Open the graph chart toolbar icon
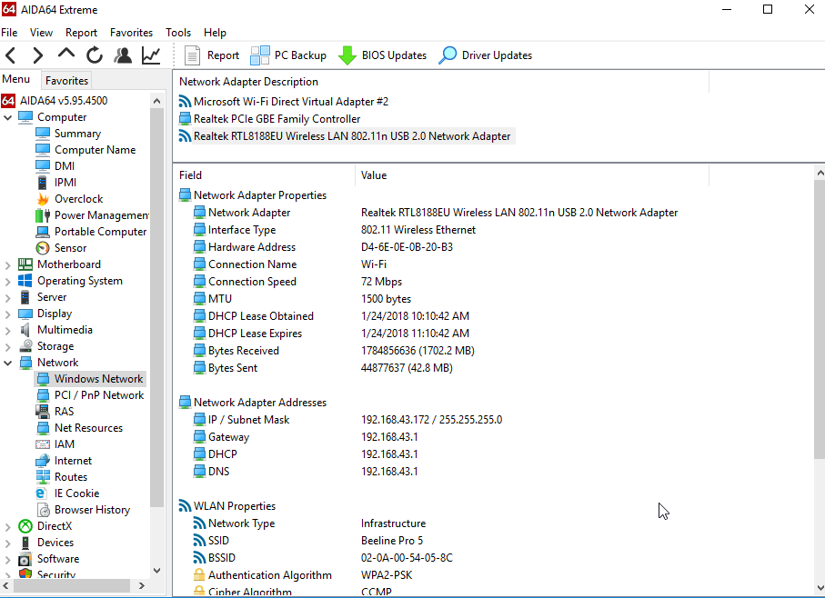825x598 pixels. coord(151,55)
